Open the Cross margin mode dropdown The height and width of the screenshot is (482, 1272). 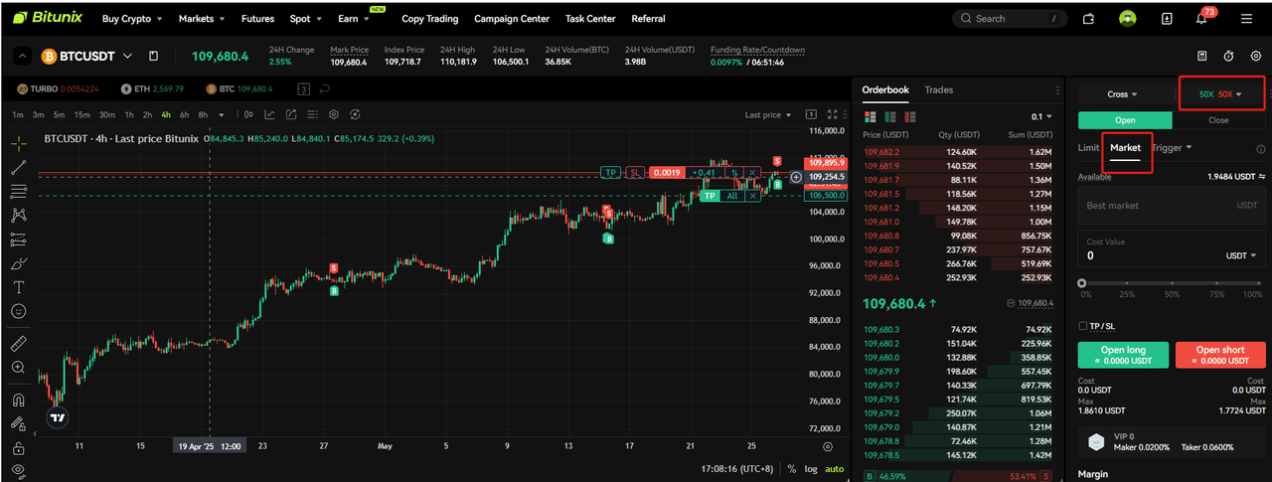click(1123, 94)
